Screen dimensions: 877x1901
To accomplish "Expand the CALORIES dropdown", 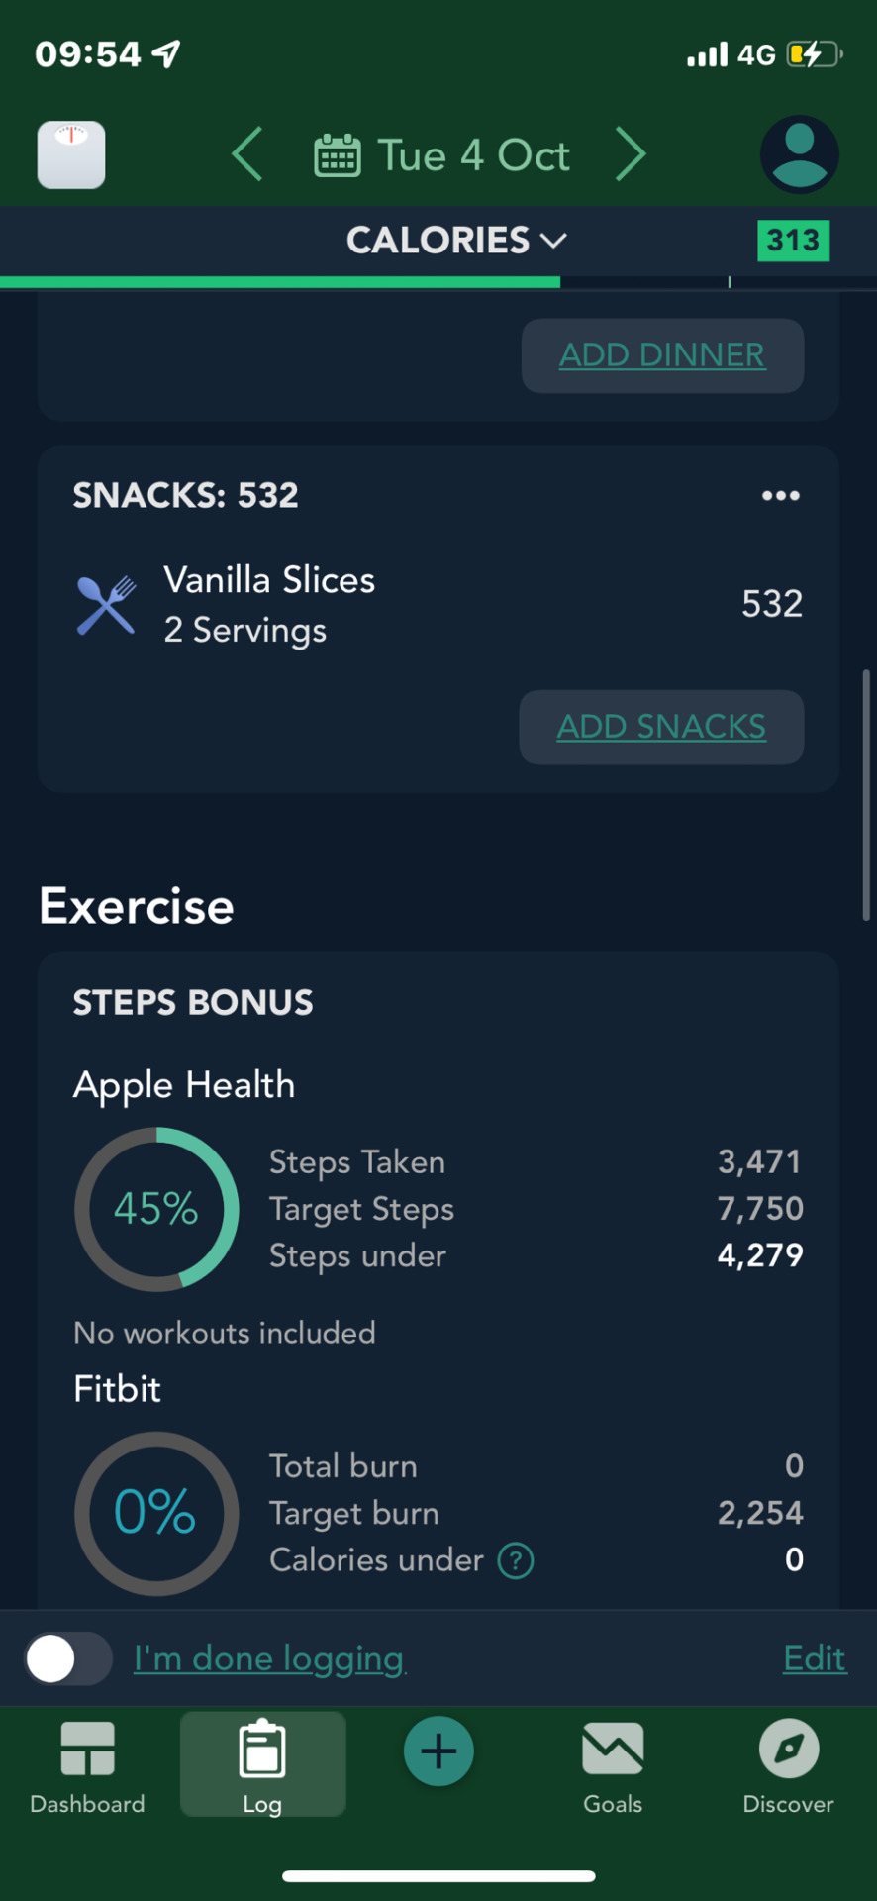I will (455, 240).
